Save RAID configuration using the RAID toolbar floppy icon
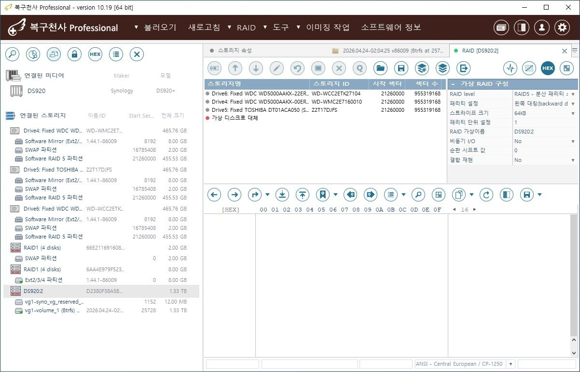Image resolution: width=580 pixels, height=372 pixels. point(401,68)
